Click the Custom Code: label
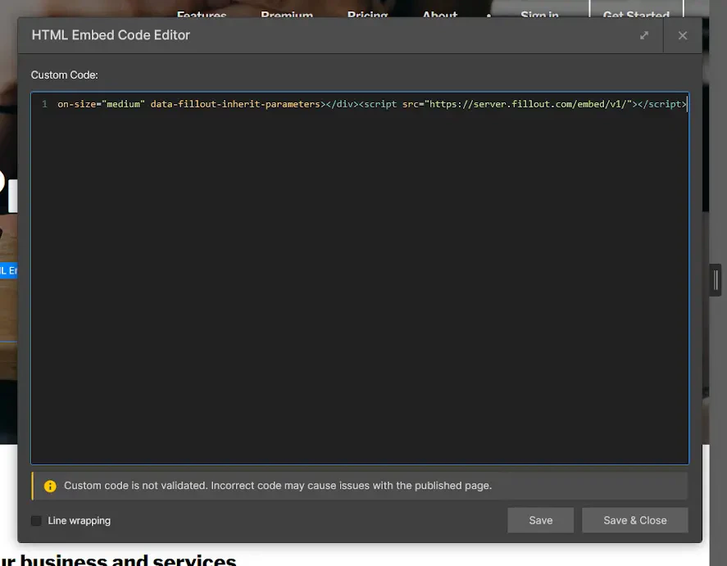This screenshot has width=727, height=566. [65, 75]
